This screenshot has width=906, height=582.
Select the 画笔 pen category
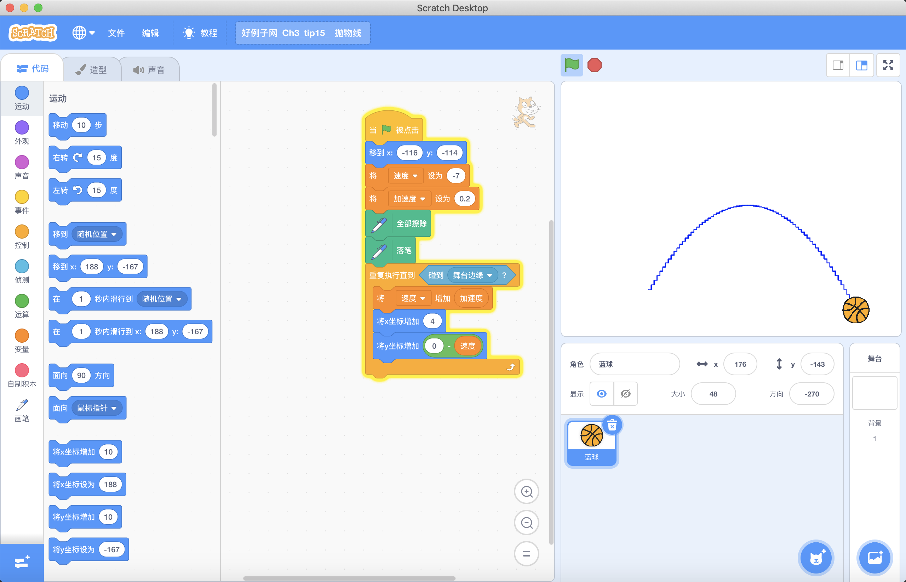pos(22,411)
